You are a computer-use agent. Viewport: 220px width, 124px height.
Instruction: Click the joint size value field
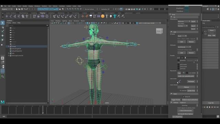(x=182, y=58)
